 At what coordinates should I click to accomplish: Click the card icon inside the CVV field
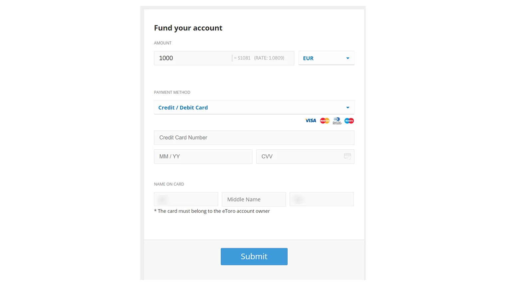[x=347, y=156]
